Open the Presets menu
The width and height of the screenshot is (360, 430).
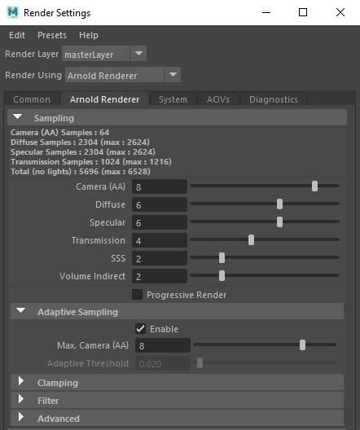point(52,35)
